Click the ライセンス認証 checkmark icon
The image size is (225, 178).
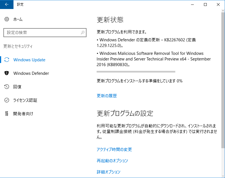[x=6, y=100]
